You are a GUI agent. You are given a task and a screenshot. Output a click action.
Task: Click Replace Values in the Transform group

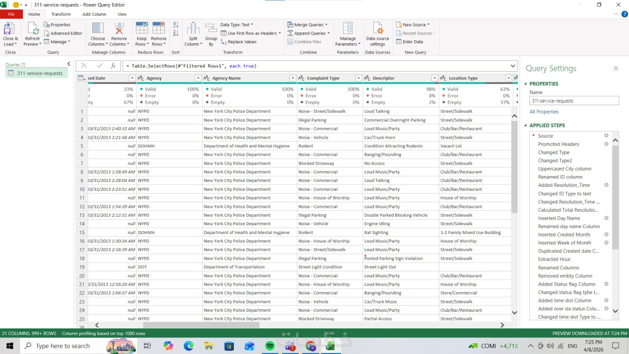coord(238,42)
